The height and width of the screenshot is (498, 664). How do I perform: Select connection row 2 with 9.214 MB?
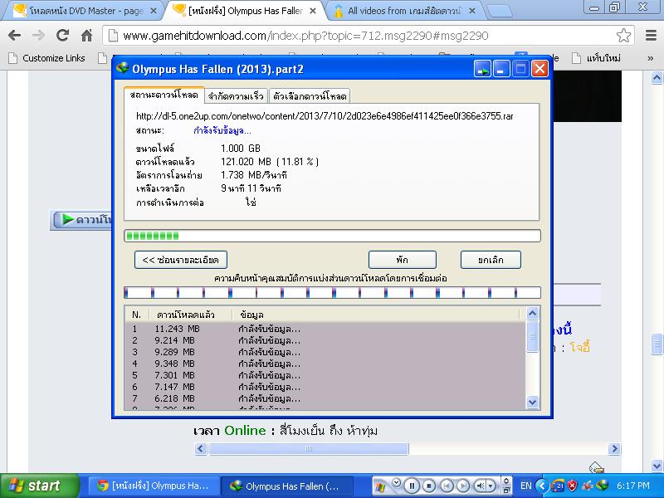click(325, 340)
